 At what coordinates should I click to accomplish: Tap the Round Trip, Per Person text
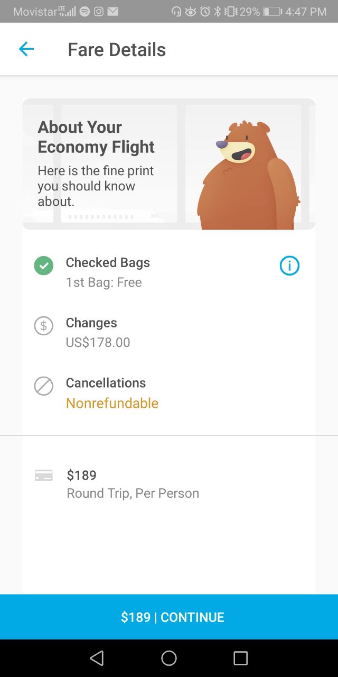(x=133, y=493)
